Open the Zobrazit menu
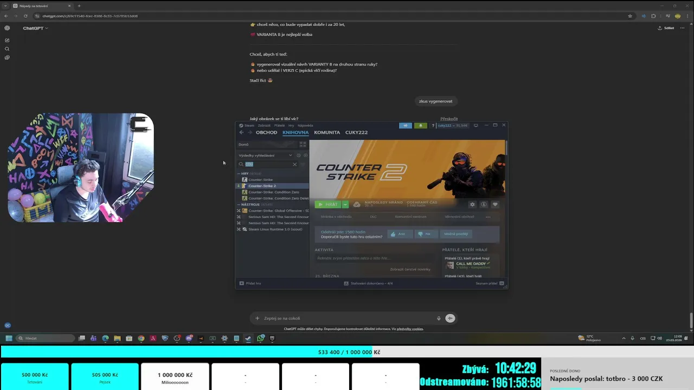 click(x=264, y=125)
